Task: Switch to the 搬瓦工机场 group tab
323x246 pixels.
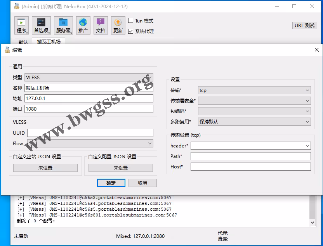Action: [x=49, y=42]
